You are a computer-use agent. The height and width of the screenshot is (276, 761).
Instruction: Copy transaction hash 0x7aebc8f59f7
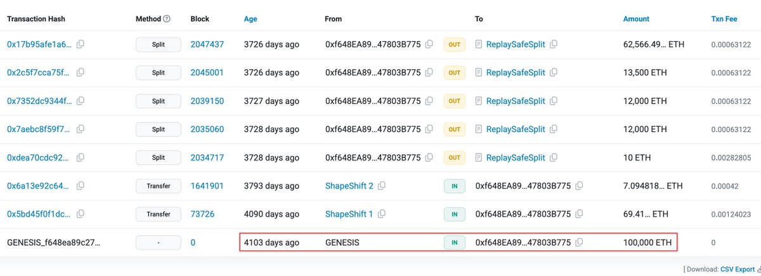(81, 129)
